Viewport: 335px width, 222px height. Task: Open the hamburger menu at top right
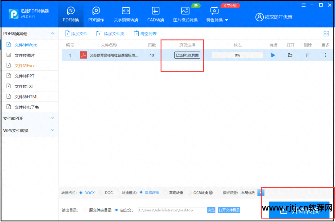[x=303, y=5]
